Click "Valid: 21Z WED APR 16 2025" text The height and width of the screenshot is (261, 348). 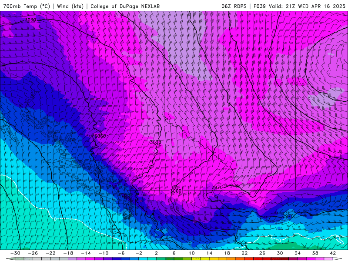click(x=307, y=6)
